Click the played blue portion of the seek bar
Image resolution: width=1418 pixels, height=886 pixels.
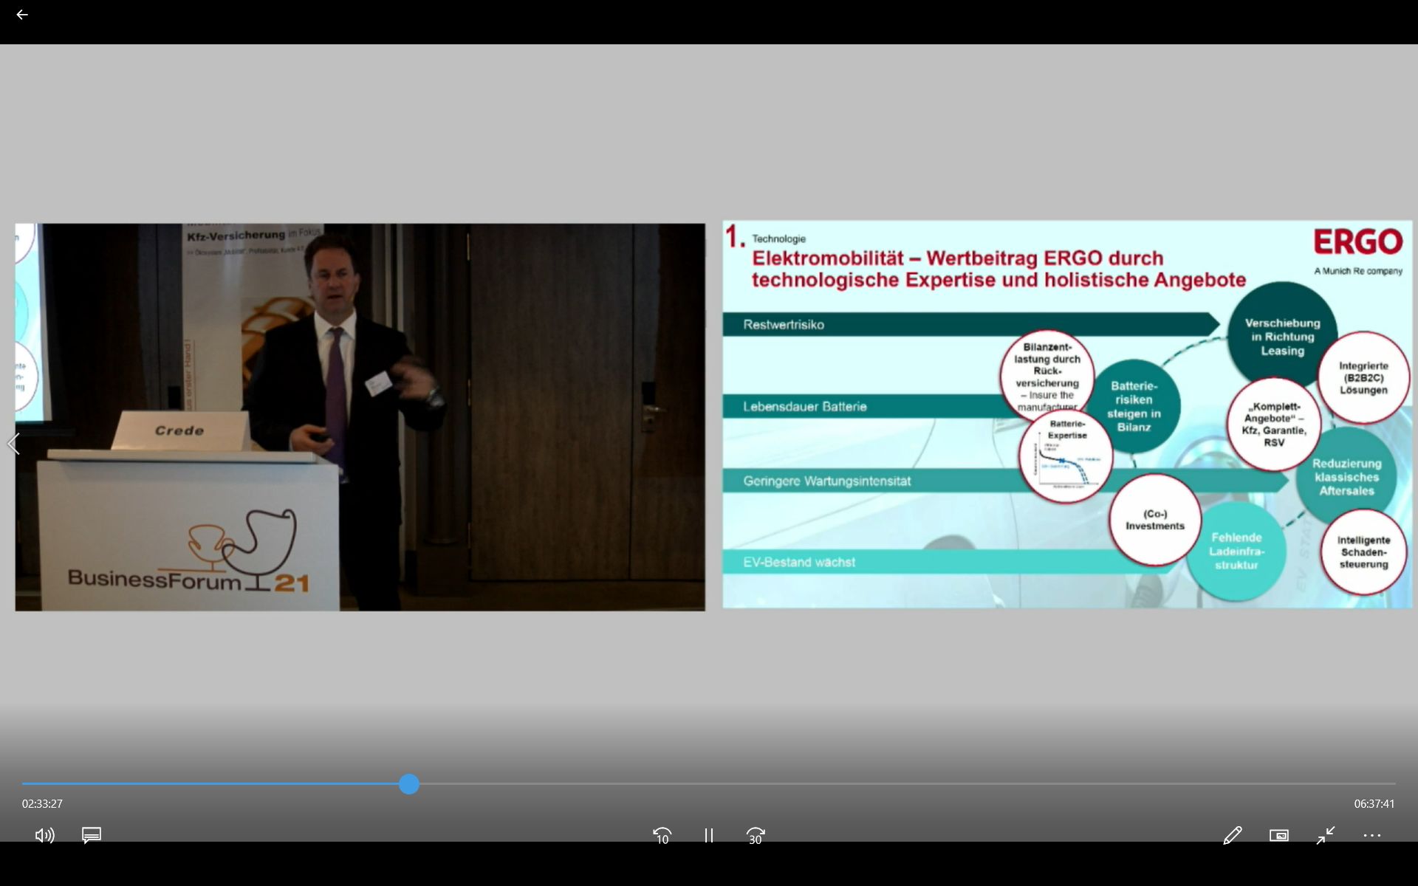[x=214, y=784]
